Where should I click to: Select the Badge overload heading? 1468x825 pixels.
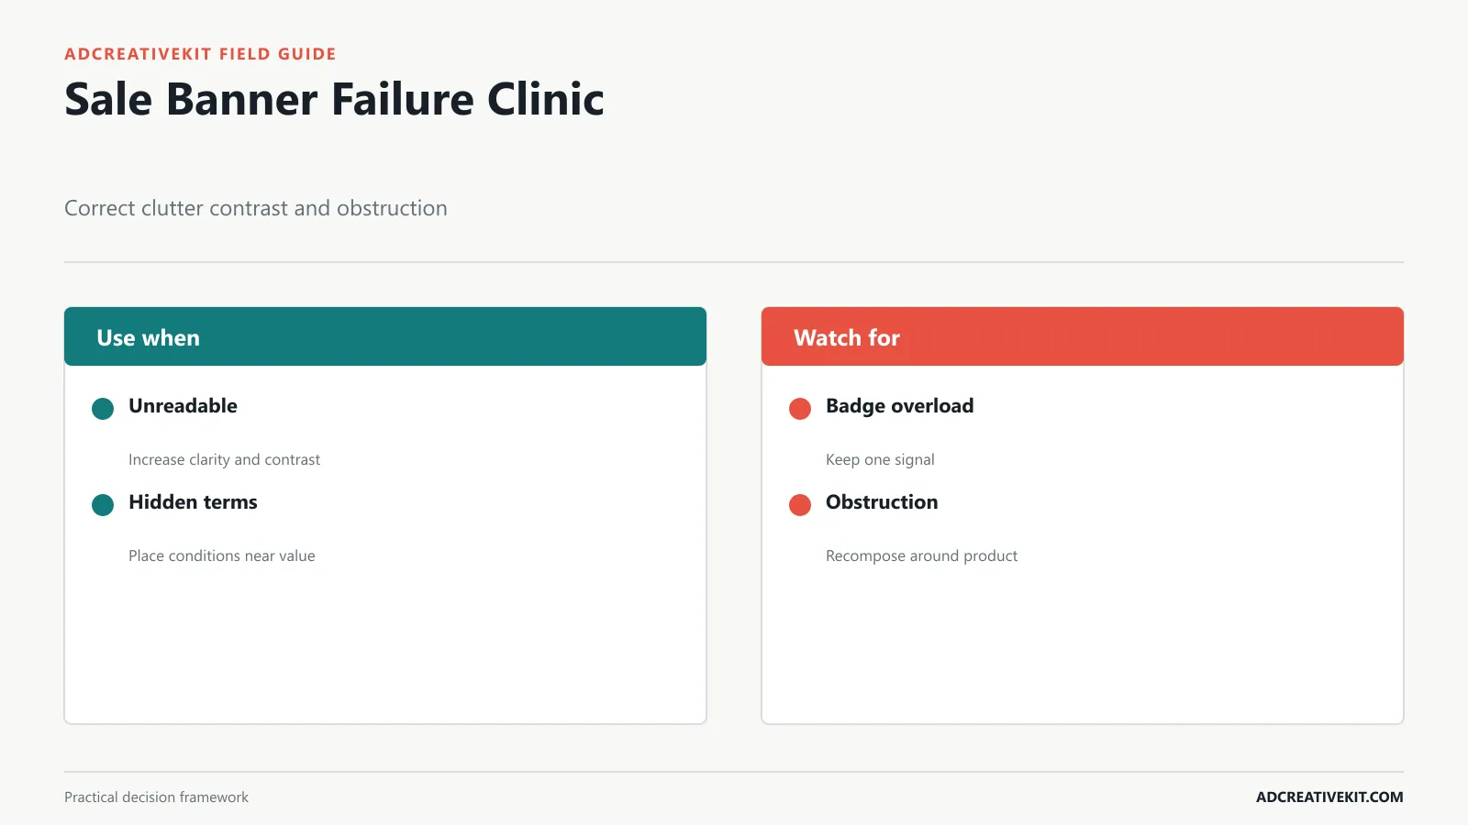pyautogui.click(x=899, y=406)
